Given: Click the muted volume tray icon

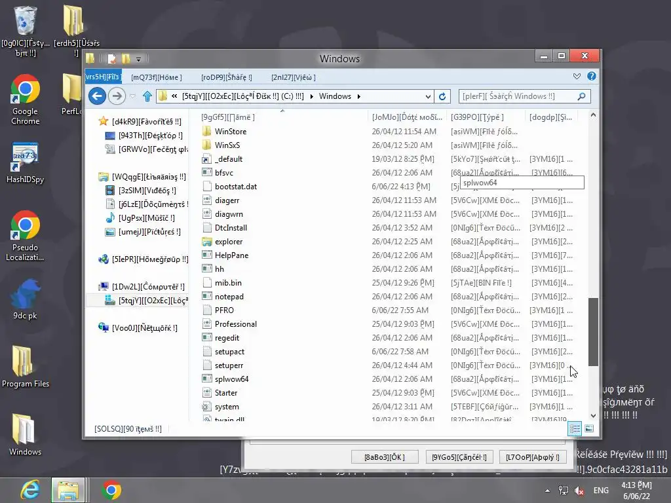Looking at the screenshot, I should pos(579,491).
